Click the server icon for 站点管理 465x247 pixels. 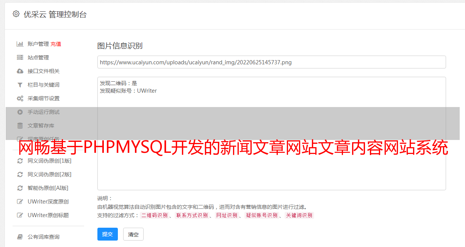[20, 57]
